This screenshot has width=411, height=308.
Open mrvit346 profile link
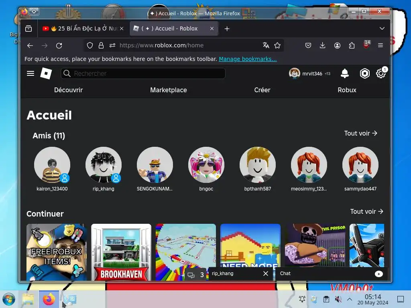pos(309,74)
